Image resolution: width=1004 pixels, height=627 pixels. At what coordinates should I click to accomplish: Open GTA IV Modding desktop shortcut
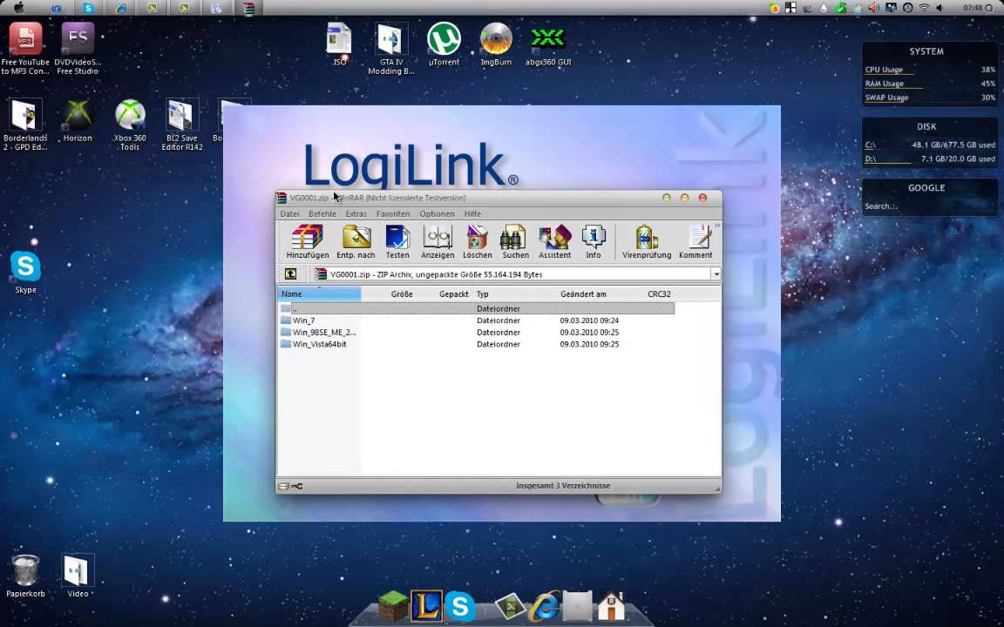point(391,49)
